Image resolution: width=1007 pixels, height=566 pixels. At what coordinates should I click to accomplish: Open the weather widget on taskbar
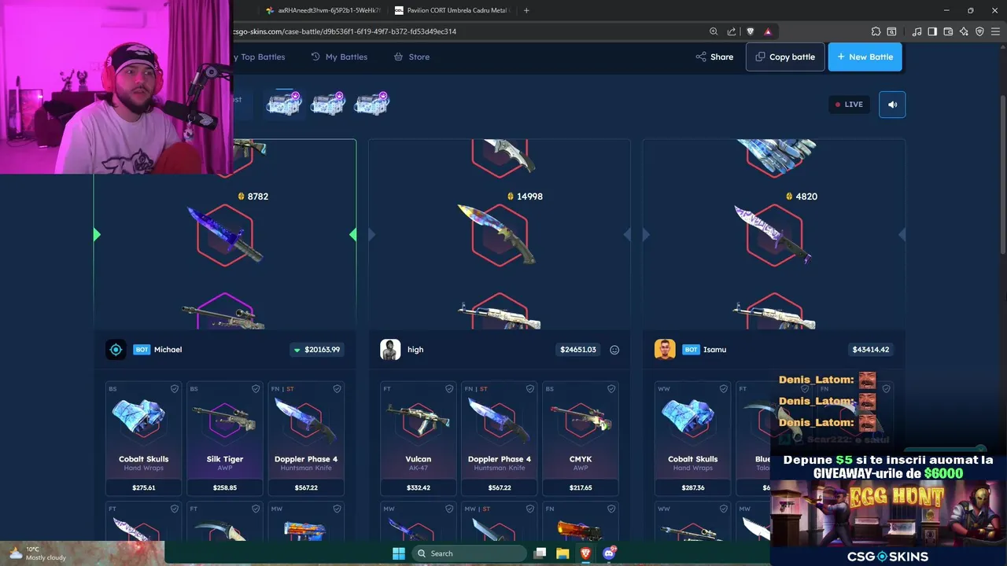[38, 553]
